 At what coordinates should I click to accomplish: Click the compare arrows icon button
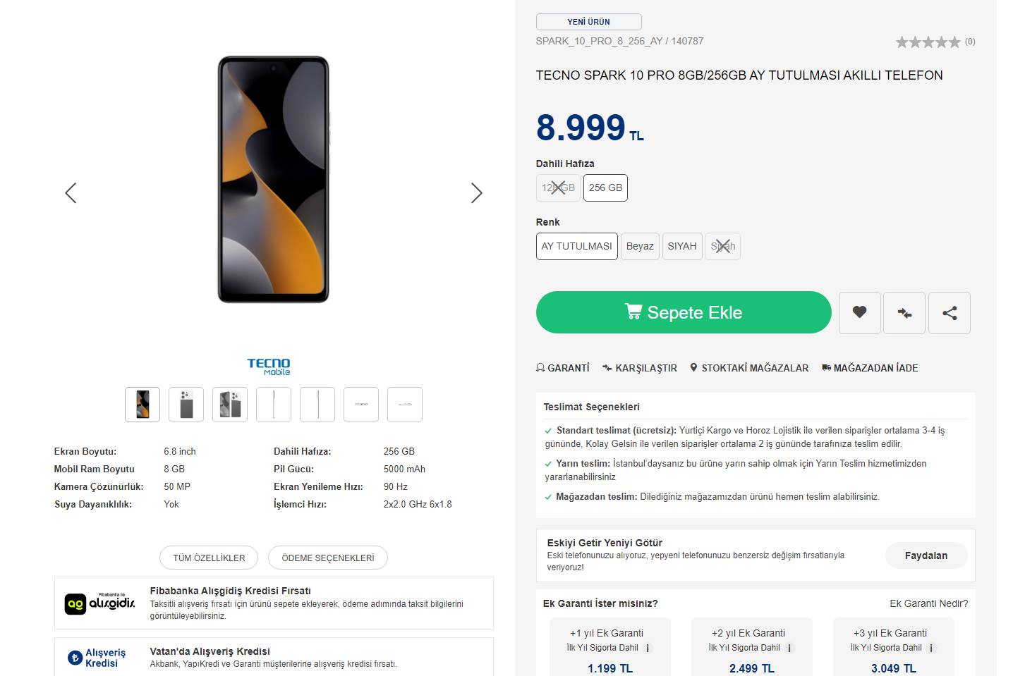point(904,312)
